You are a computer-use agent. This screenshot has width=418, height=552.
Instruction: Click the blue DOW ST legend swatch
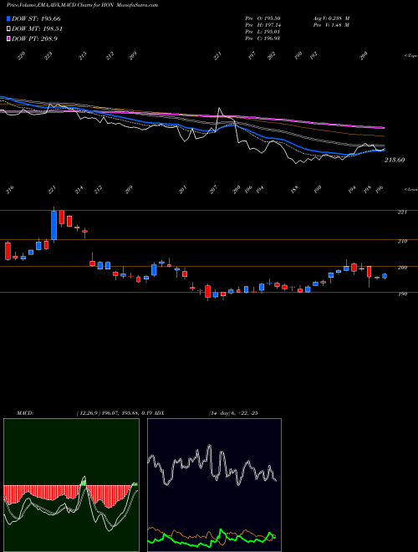coord(8,18)
